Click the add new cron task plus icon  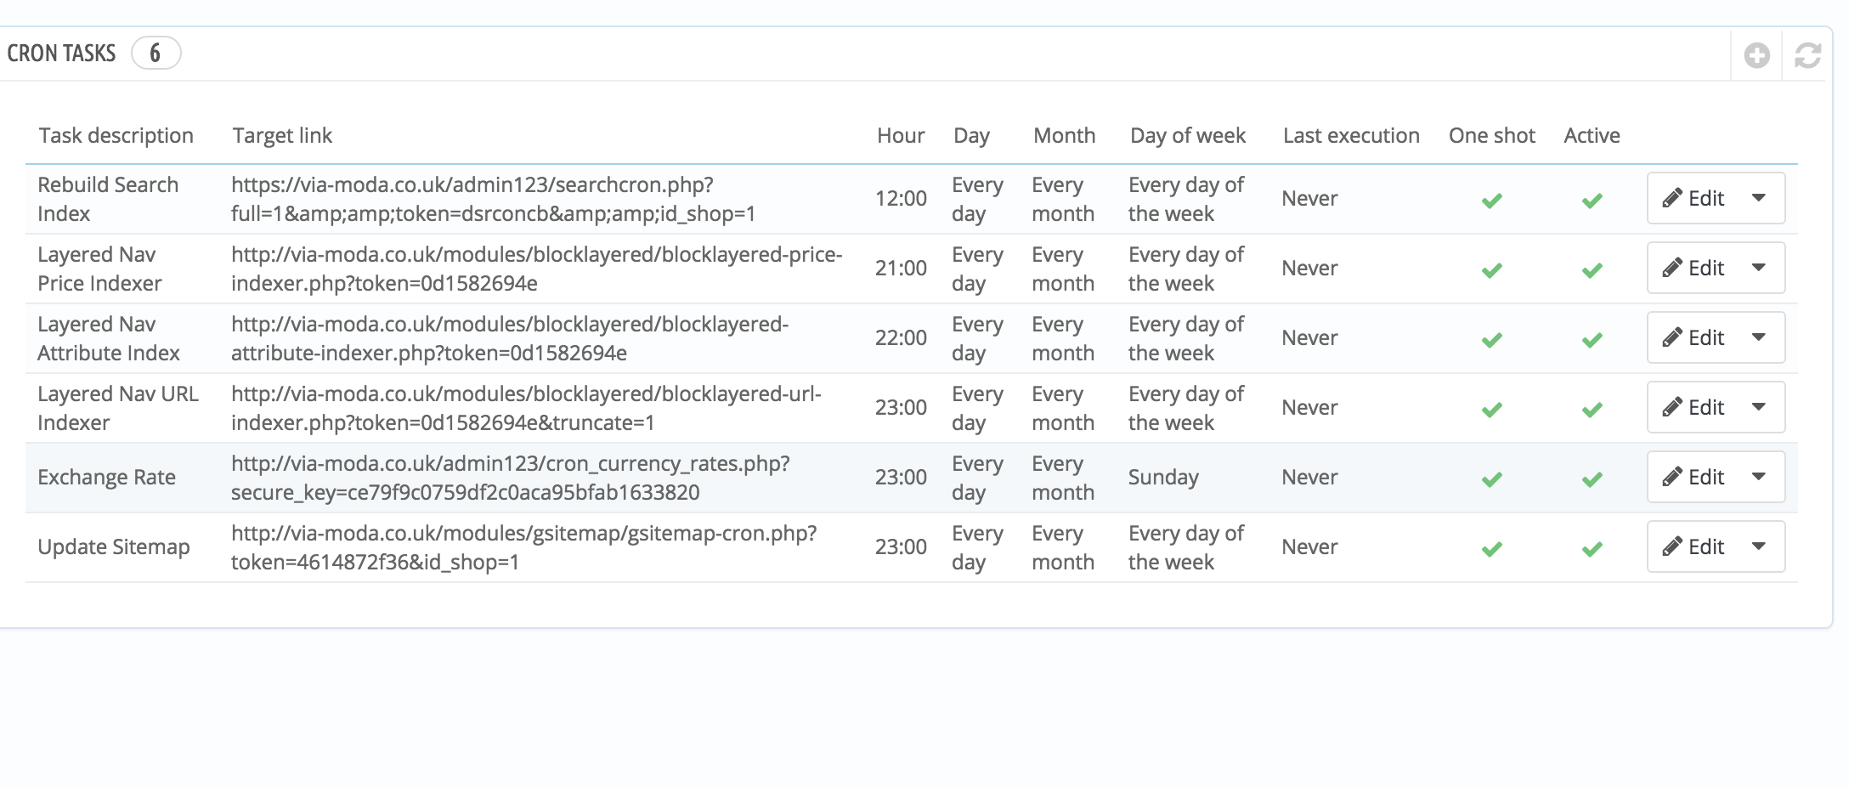tap(1756, 55)
